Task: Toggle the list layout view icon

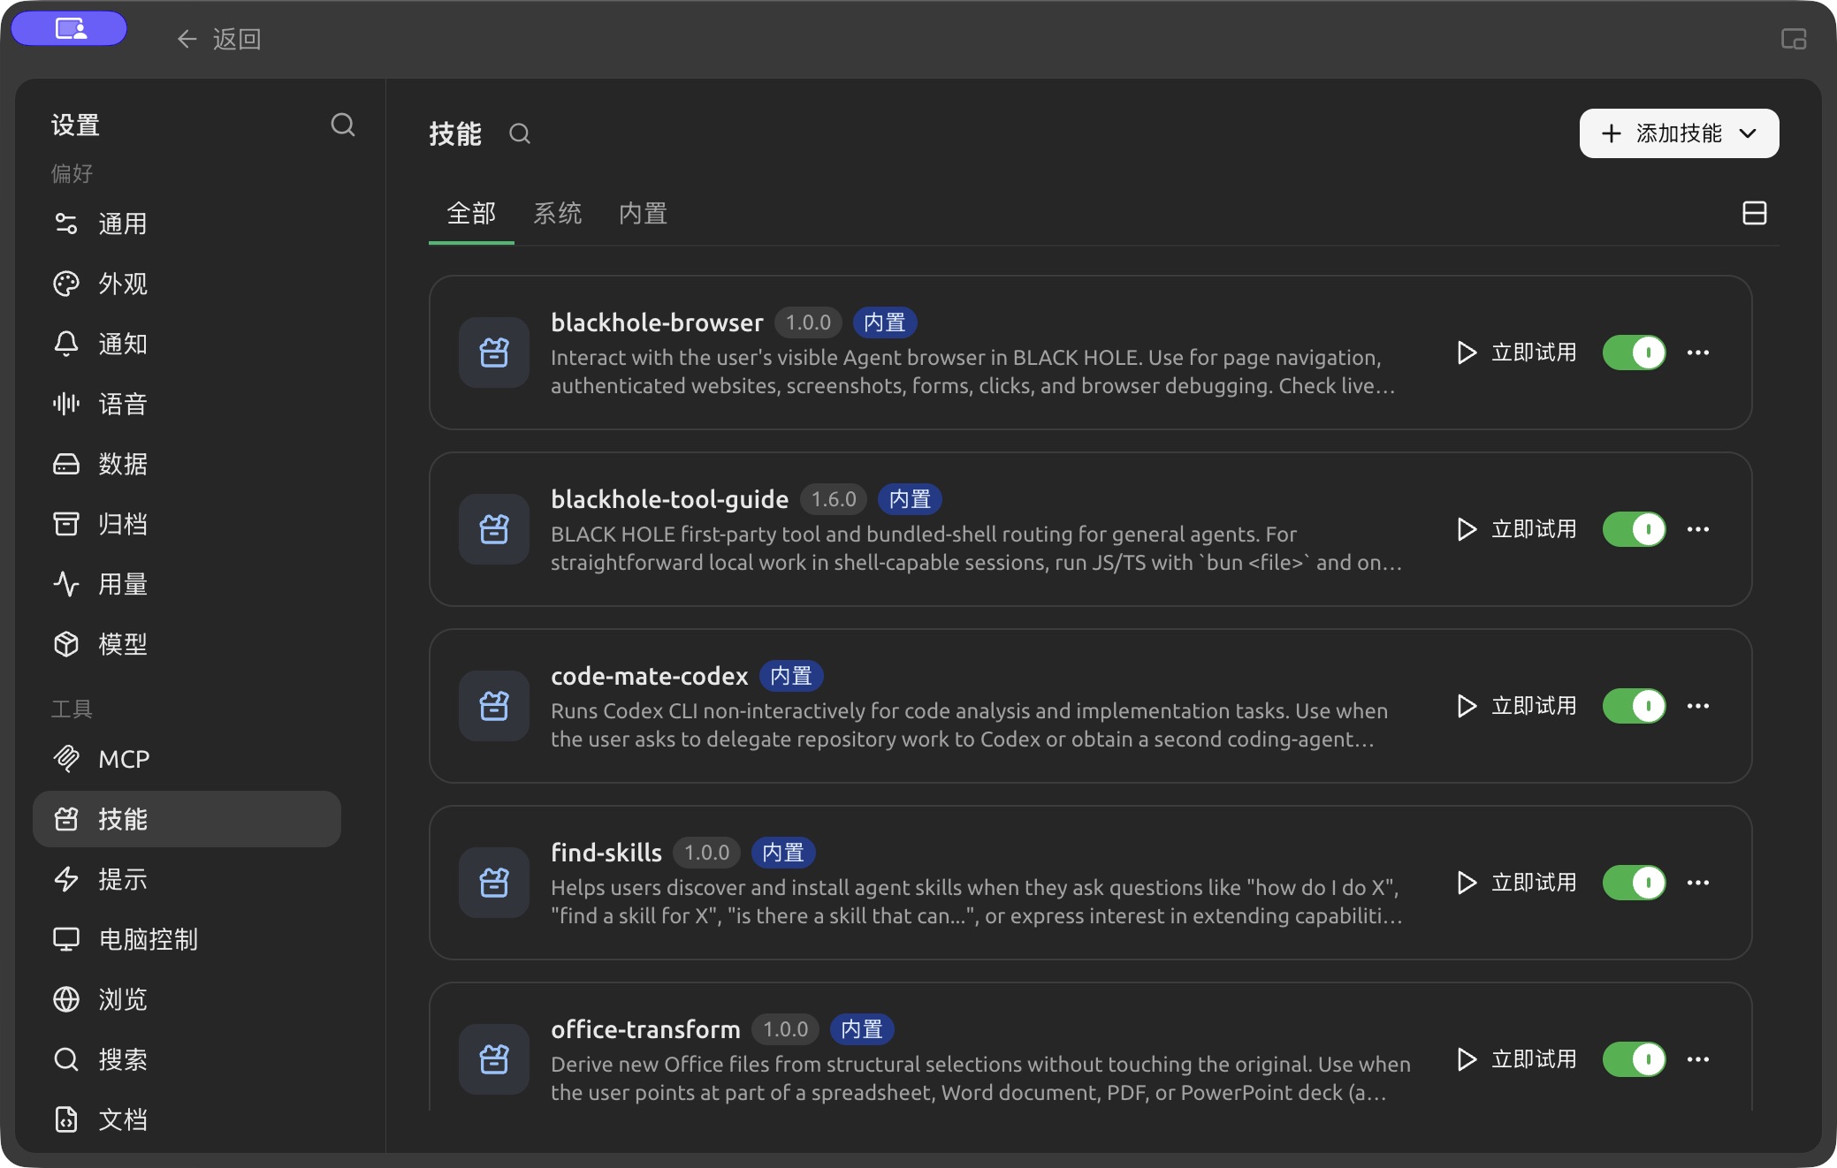Action: [1754, 213]
